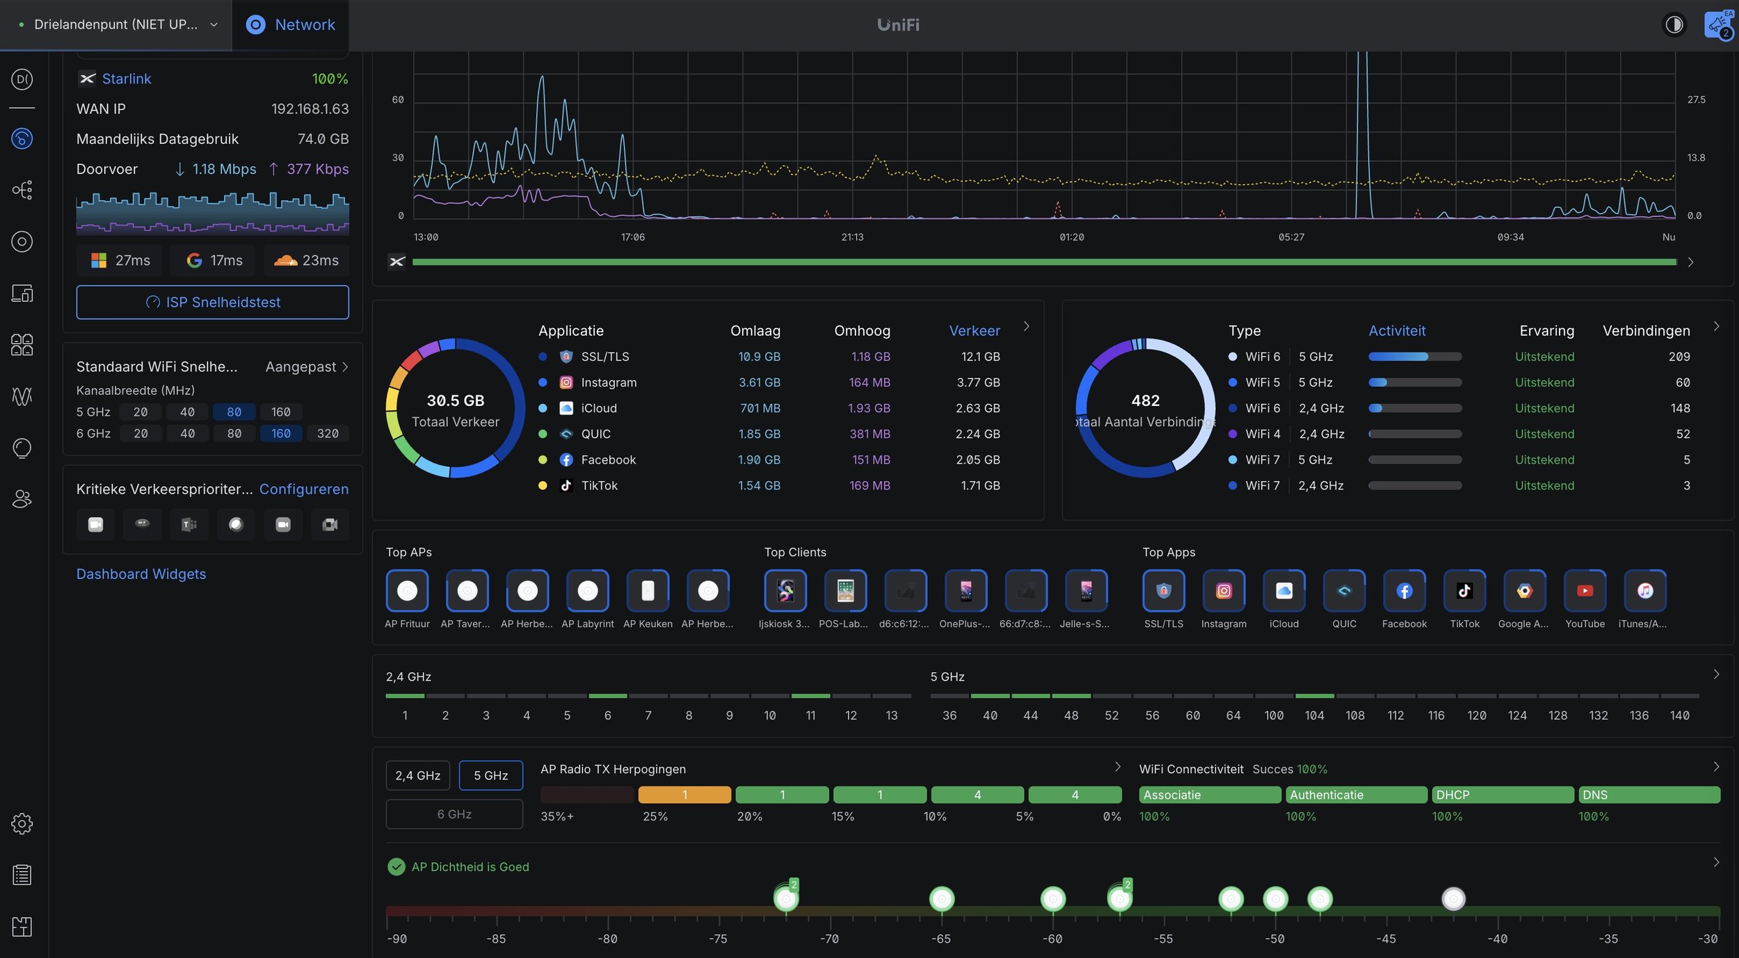
Task: Switch to the Network tab
Action: pyautogui.click(x=291, y=25)
